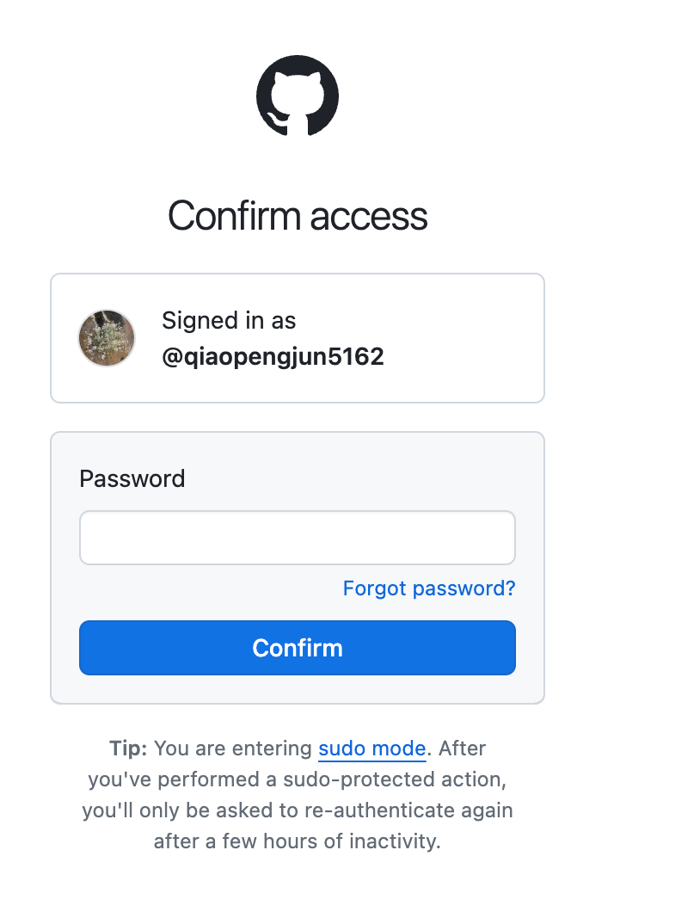700x924 pixels.
Task: Click the word access in the heading
Action: click(x=369, y=216)
